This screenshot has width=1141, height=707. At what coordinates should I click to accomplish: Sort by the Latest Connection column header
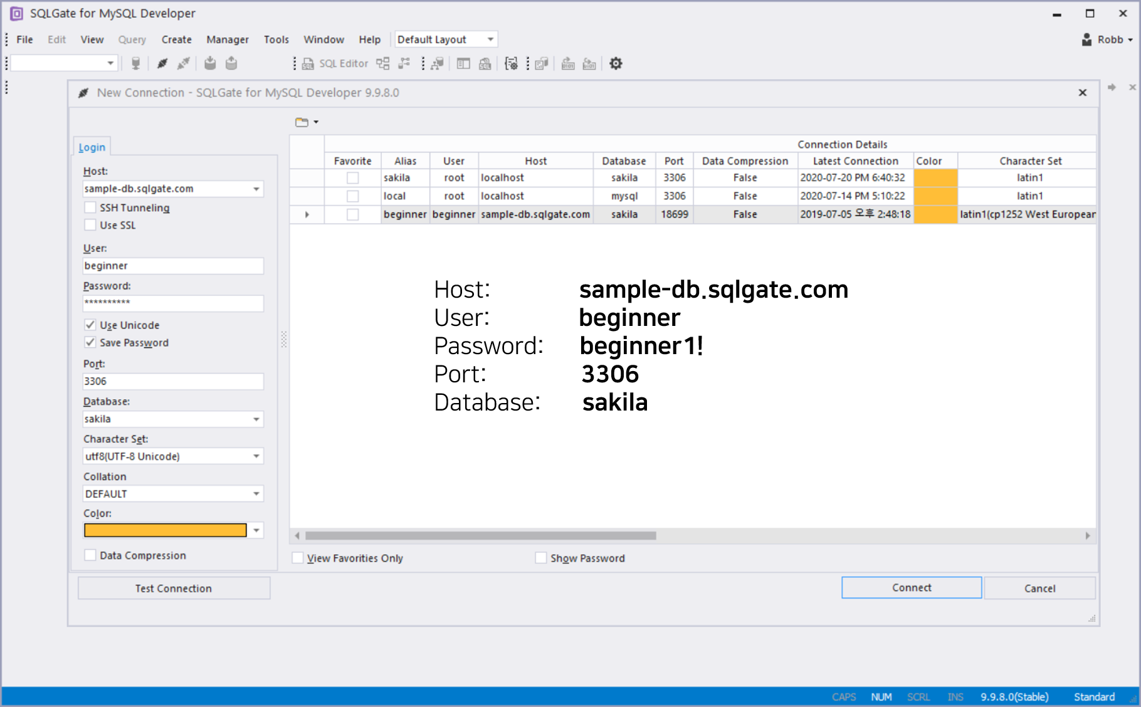pos(856,161)
